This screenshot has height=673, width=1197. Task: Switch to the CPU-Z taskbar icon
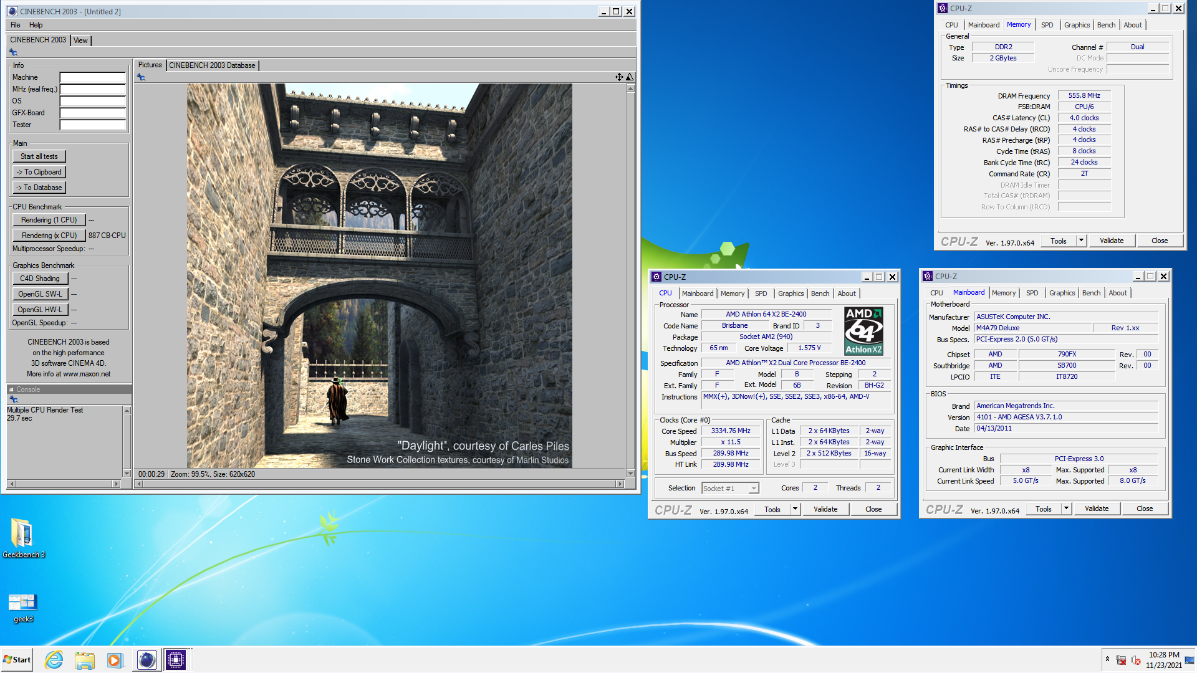click(176, 660)
